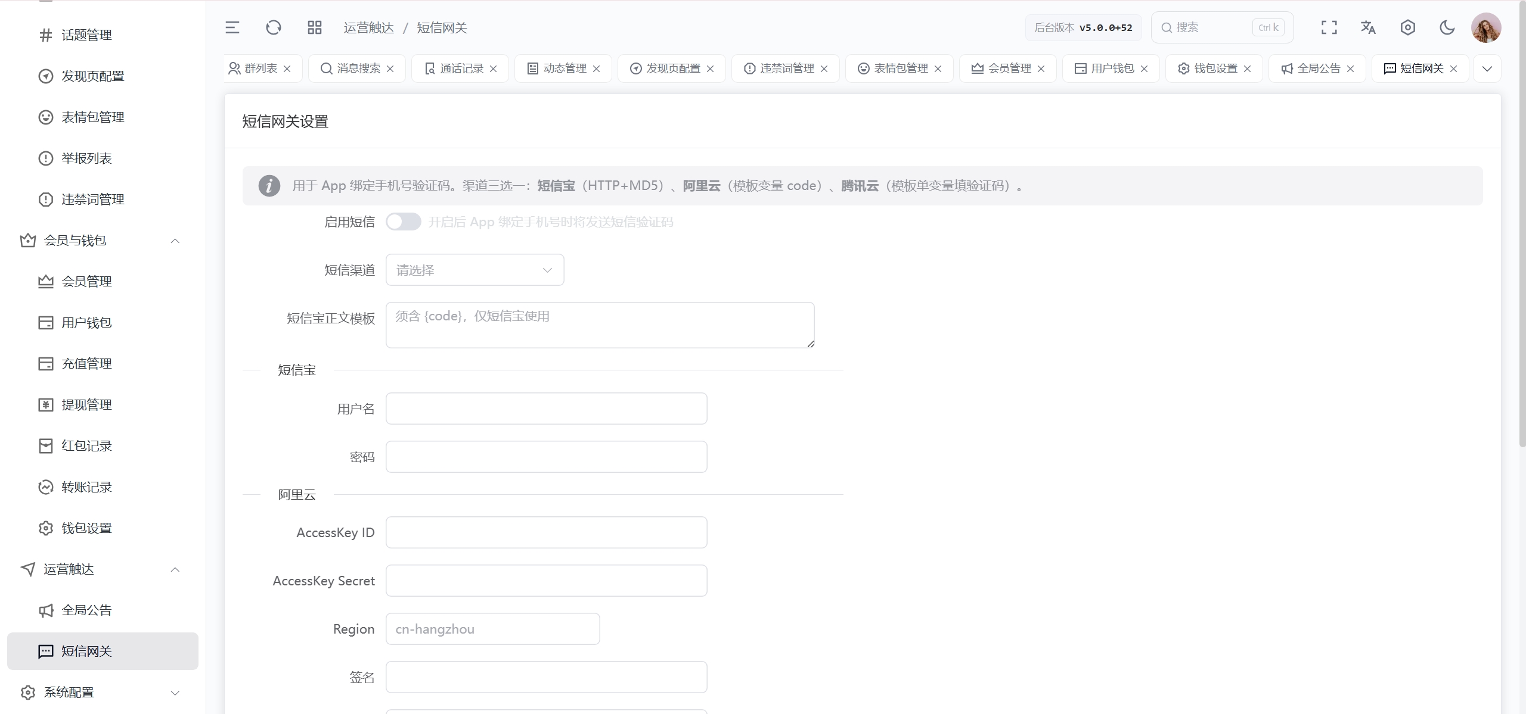The width and height of the screenshot is (1526, 714).
Task: Open 提现管理 in the sidebar
Action: click(103, 405)
